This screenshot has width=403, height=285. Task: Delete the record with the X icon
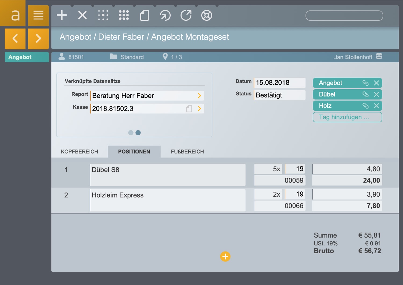(82, 15)
